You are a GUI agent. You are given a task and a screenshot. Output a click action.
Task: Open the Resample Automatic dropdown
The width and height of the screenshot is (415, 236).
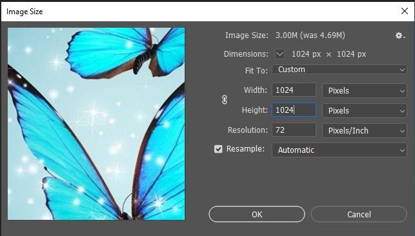pyautogui.click(x=339, y=150)
